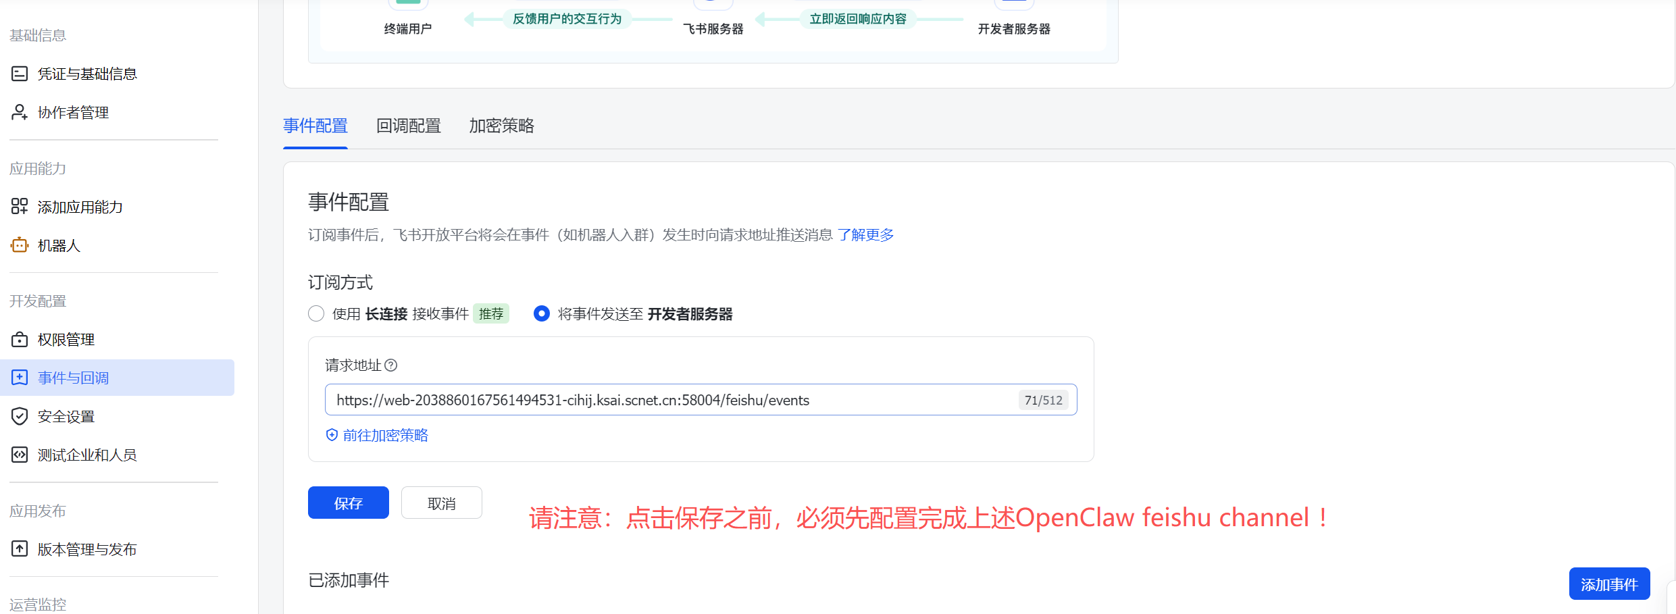
Task: Select the request URL input field
Action: click(x=676, y=399)
